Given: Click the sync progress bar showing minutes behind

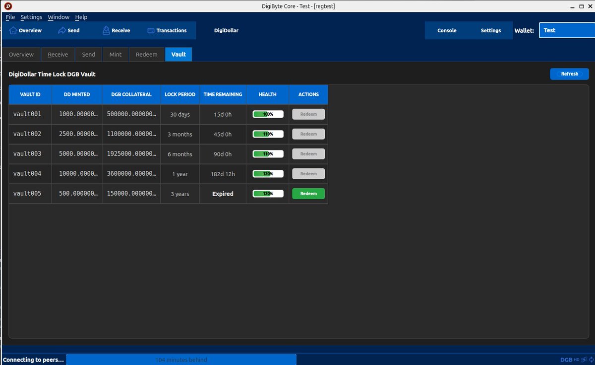Looking at the screenshot, I should [x=181, y=360].
